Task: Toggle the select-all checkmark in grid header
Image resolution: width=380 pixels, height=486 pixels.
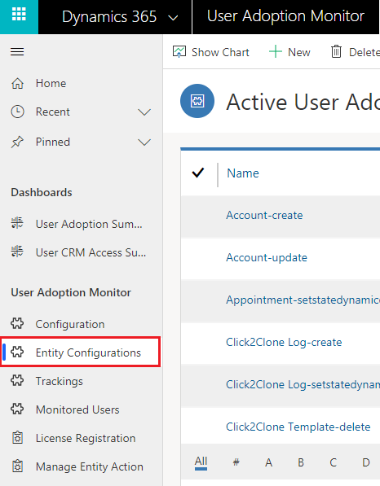Action: [x=198, y=173]
